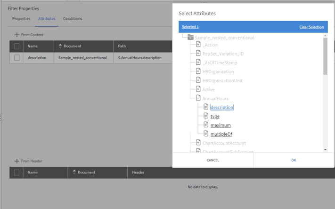This screenshot has width=335, height=209.
Task: Check the description row checkbox
Action: [x=16, y=58]
